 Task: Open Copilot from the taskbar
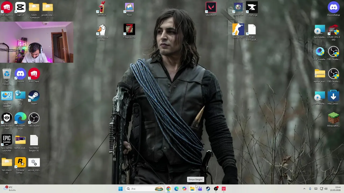tap(184, 189)
